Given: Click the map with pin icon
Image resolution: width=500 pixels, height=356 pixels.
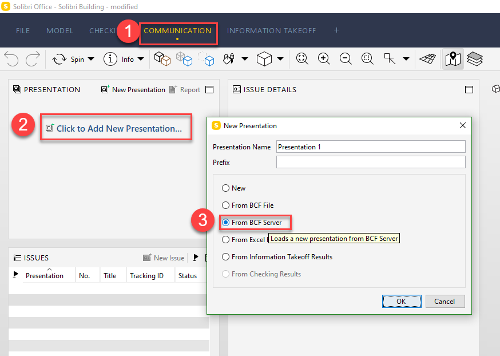Looking at the screenshot, I should (453, 59).
